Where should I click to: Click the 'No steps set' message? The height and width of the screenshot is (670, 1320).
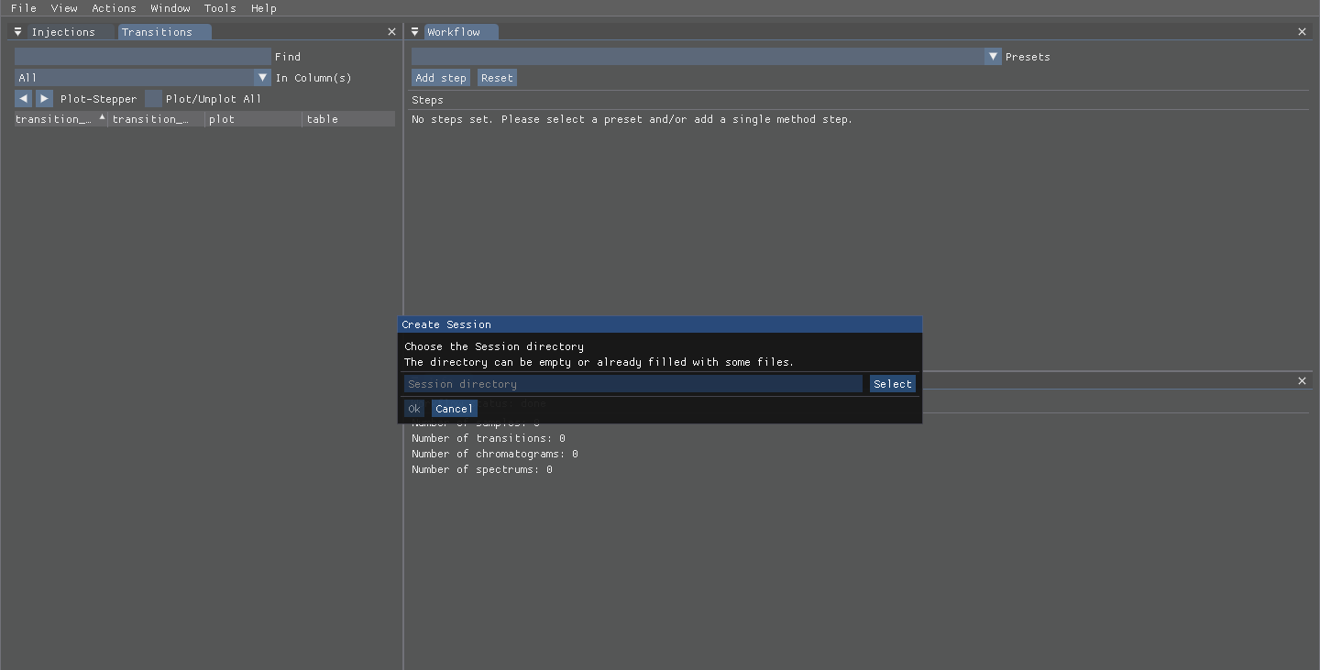coord(632,119)
